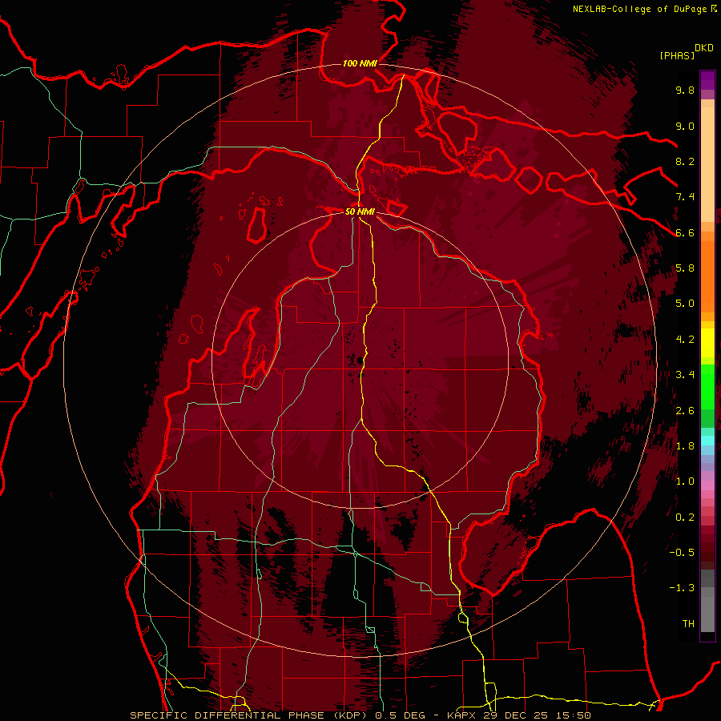
Task: Click the 5.8 legend scale value
Action: (685, 268)
